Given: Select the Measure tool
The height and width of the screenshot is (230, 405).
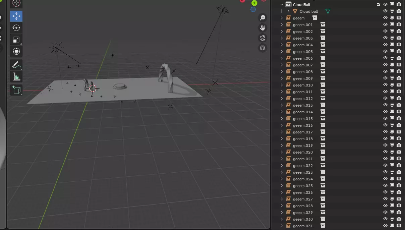Looking at the screenshot, I should (16, 77).
